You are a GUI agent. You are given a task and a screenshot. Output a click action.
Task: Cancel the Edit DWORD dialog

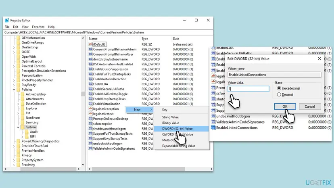[310, 107]
